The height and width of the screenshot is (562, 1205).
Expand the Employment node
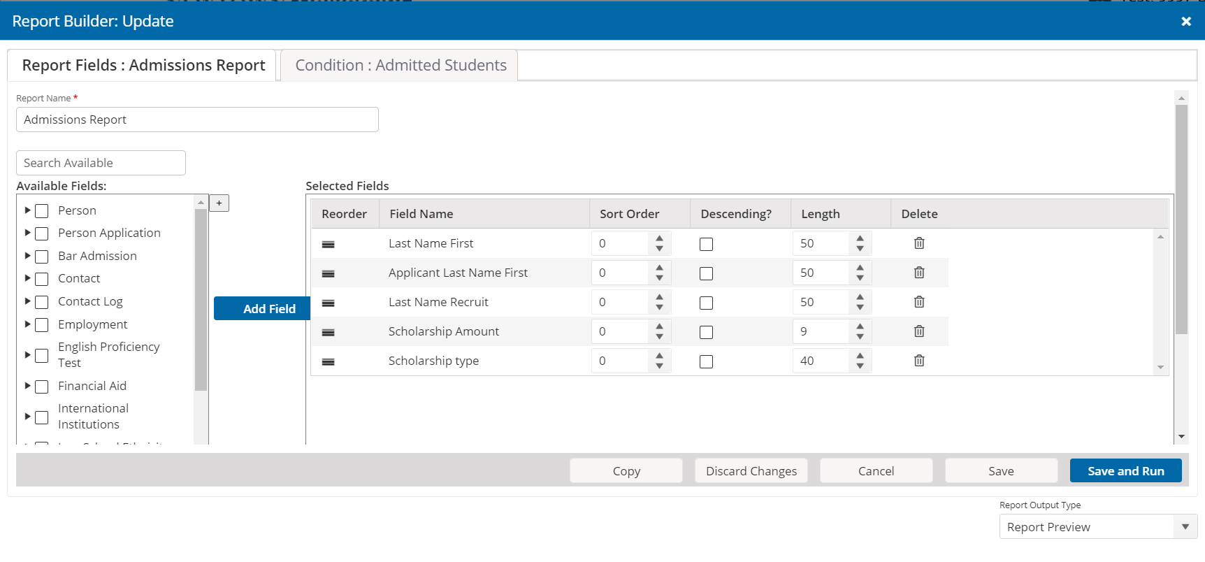(x=27, y=324)
